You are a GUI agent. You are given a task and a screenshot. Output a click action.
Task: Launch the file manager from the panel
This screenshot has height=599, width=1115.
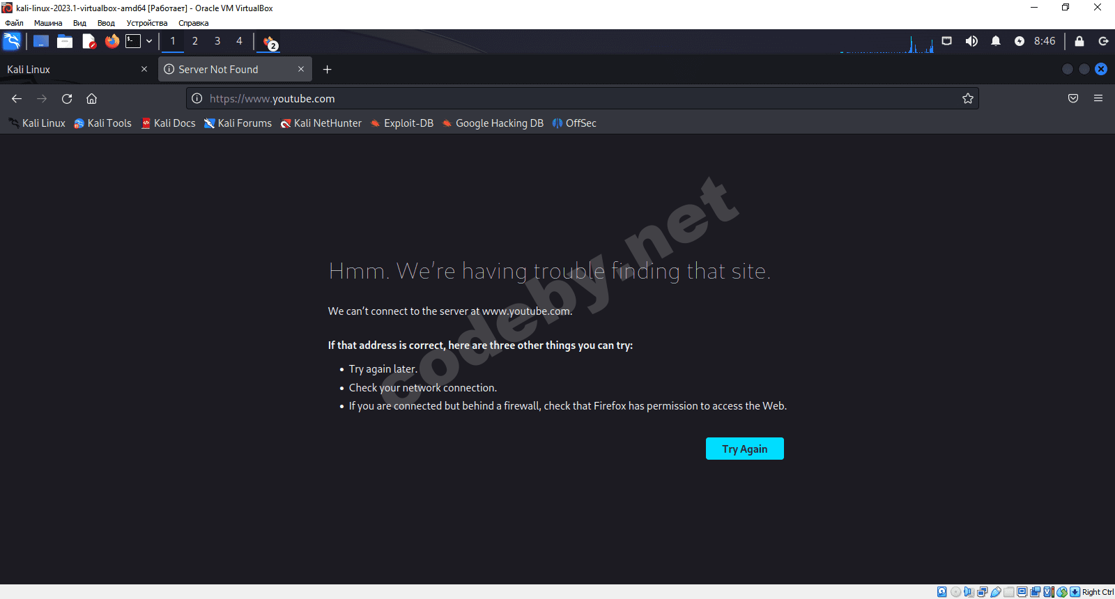click(65, 42)
